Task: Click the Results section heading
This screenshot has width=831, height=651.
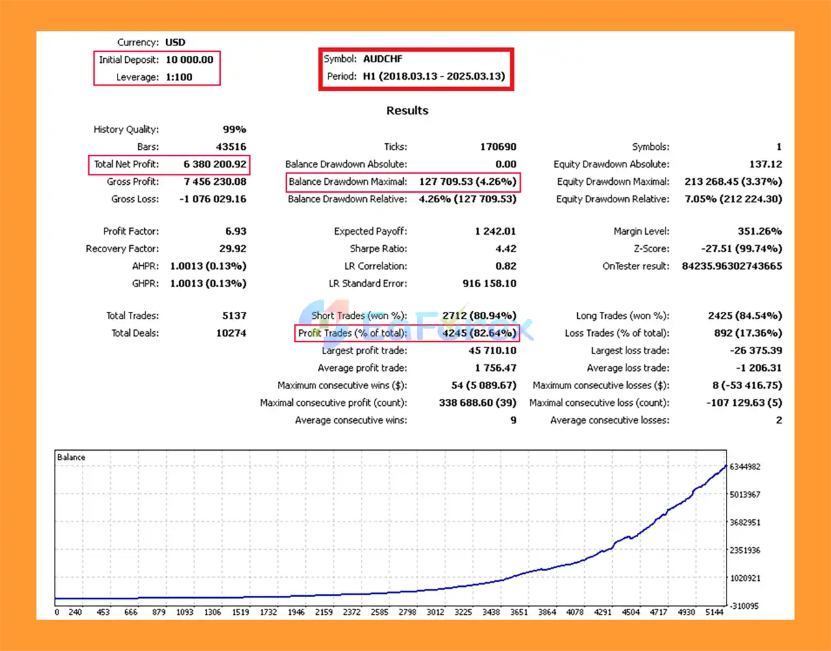Action: click(407, 111)
